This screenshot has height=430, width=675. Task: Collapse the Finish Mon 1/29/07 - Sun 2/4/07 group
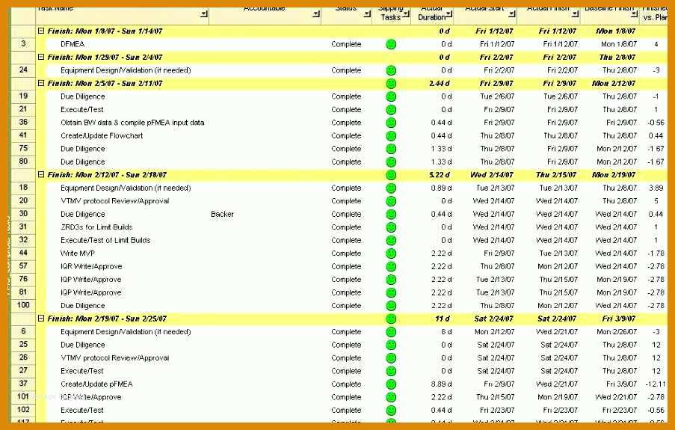pos(41,57)
